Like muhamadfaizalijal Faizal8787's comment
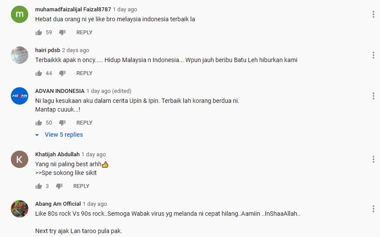380x237 pixels. coord(39,33)
